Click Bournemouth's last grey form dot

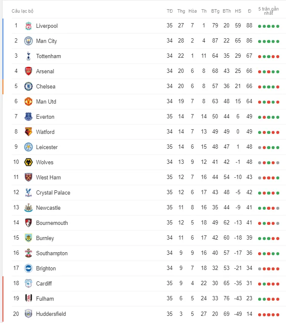click(278, 223)
